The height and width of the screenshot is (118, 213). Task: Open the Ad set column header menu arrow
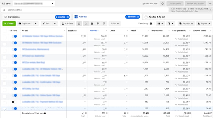[64, 31]
